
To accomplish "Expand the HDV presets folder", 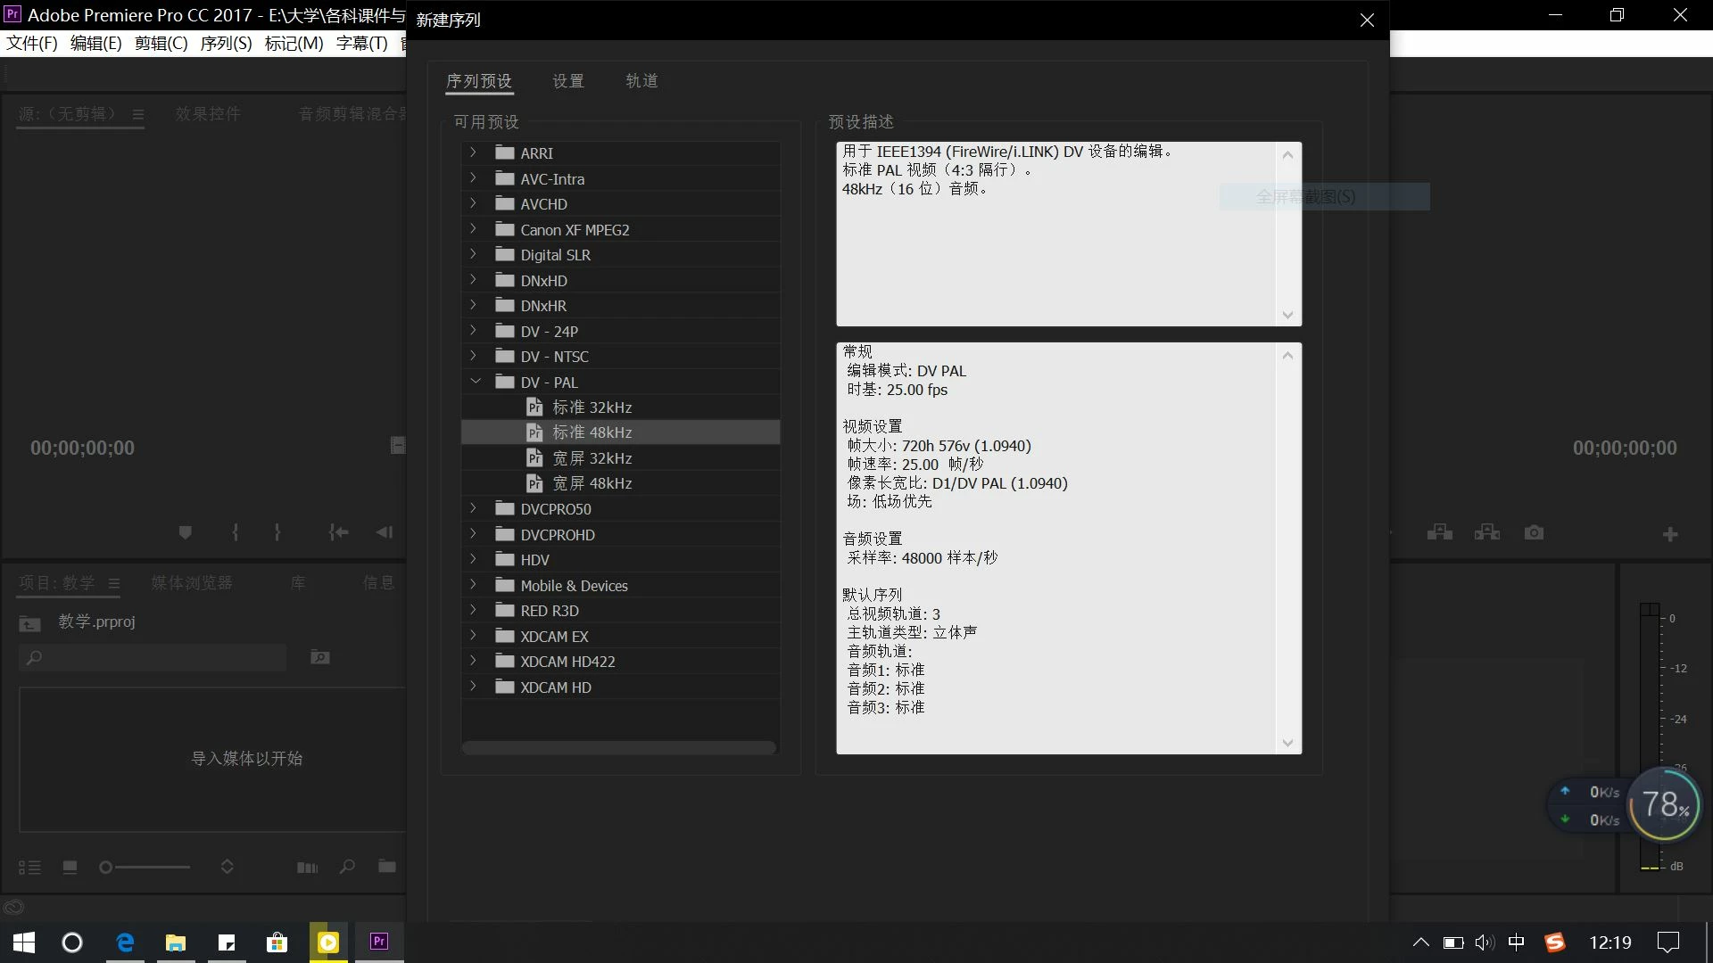I will click(x=474, y=559).
